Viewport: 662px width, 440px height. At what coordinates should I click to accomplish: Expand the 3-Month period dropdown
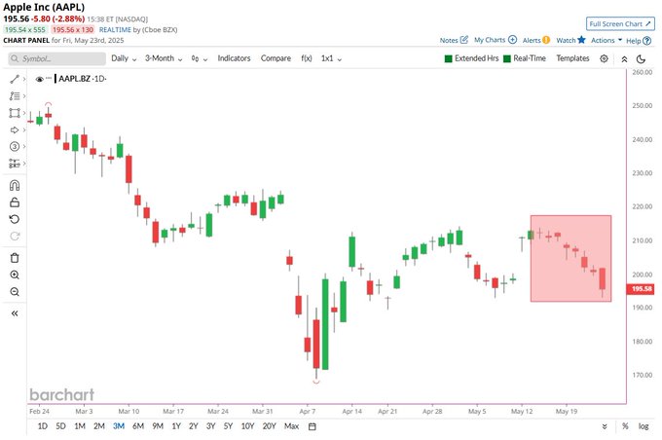coord(164,58)
